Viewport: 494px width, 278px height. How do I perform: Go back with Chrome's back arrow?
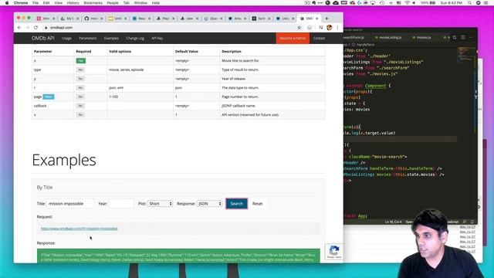[x=19, y=28]
